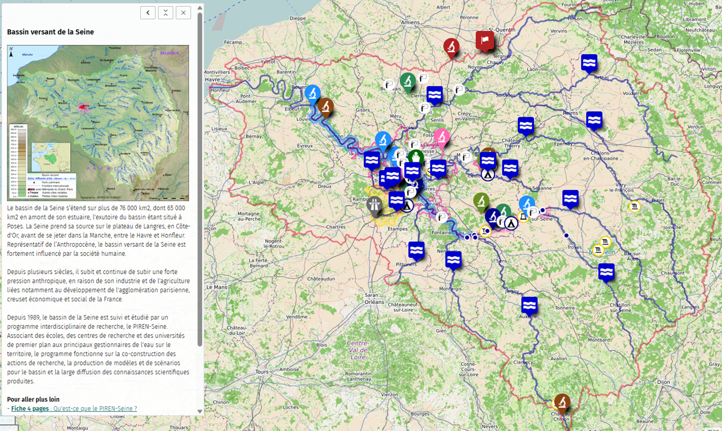Click the brown microscope marker at Château-Chinon

pos(561,402)
